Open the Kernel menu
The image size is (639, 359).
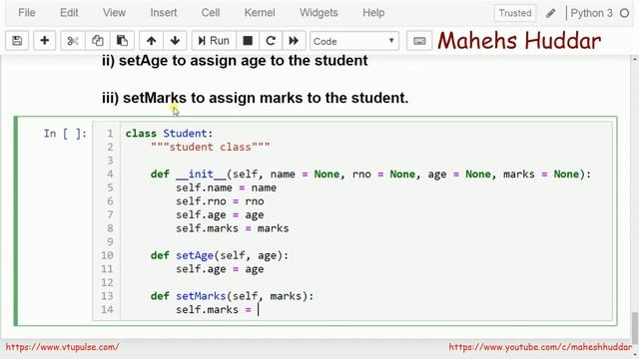260,13
